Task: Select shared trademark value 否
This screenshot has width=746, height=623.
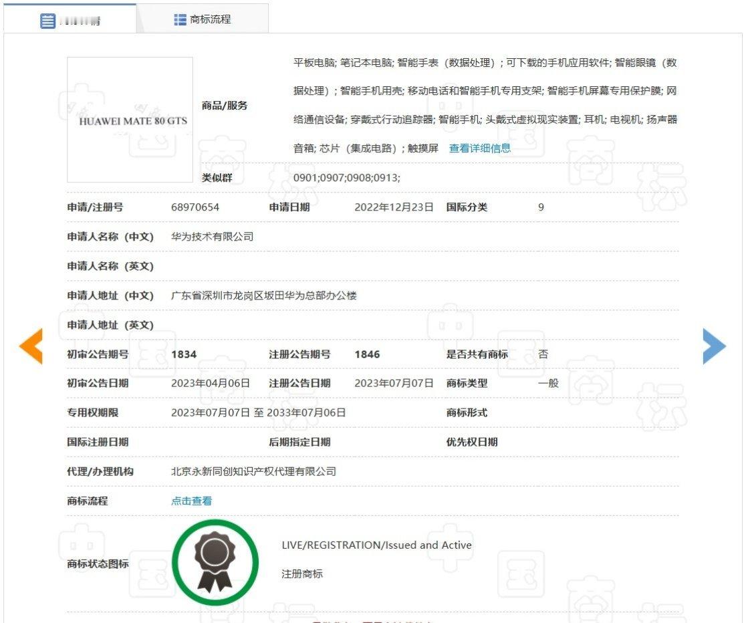Action: coord(543,354)
